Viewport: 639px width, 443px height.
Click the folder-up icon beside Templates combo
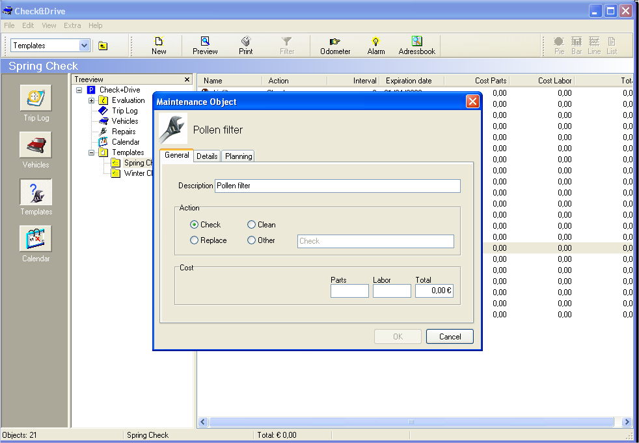coord(103,46)
